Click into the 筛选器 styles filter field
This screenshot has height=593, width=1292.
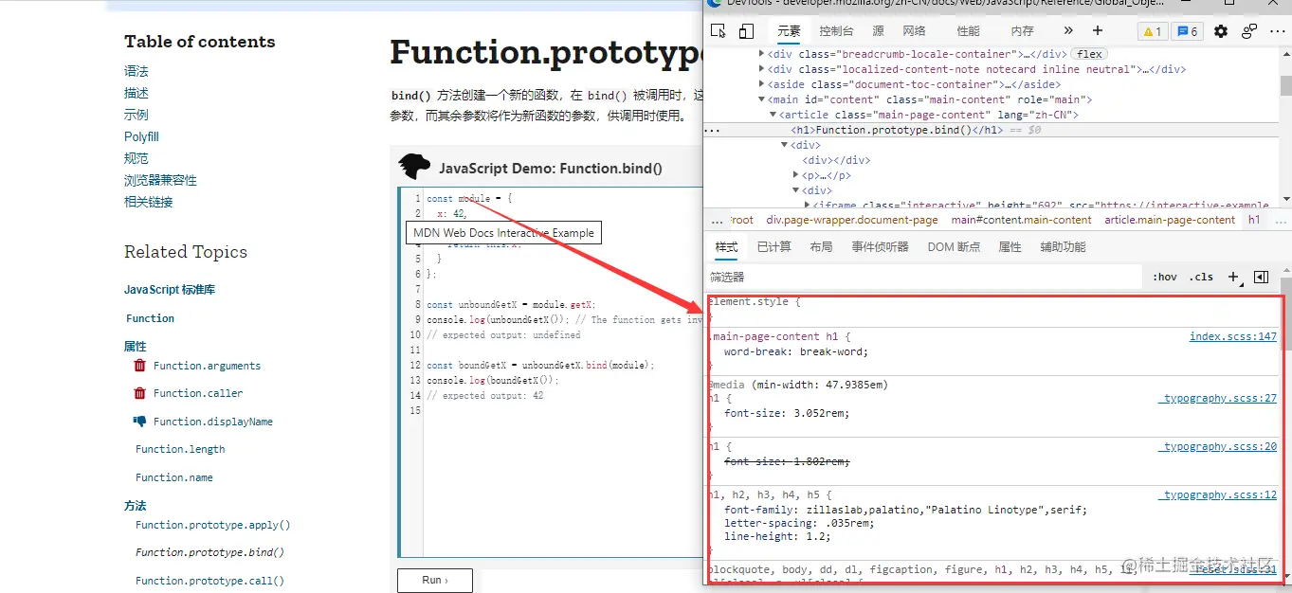[924, 277]
